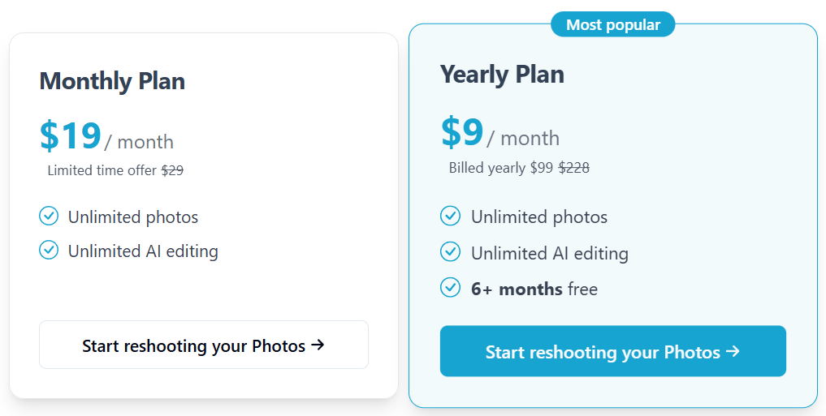Click the crossed-out $228 price
The image size is (826, 416).
tap(573, 168)
